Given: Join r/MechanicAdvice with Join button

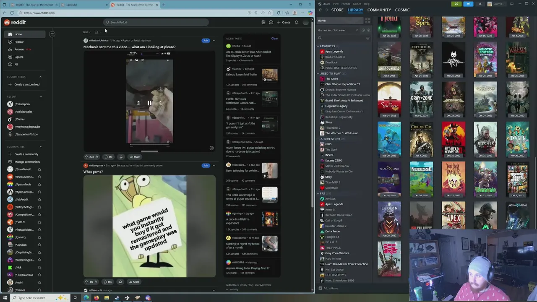Looking at the screenshot, I should click(x=206, y=41).
